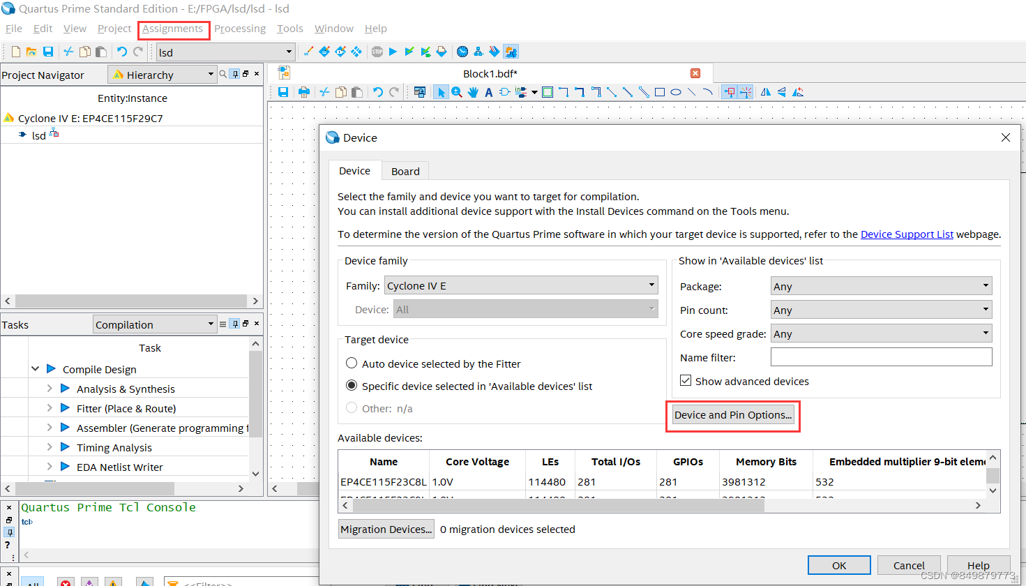Expand Timing Analysis task
The height and width of the screenshot is (586, 1026).
tap(50, 446)
